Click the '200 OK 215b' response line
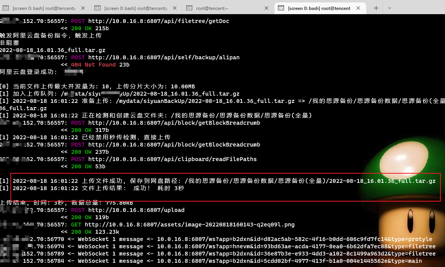Image resolution: width=445 pixels, height=267 pixels. pos(85,28)
